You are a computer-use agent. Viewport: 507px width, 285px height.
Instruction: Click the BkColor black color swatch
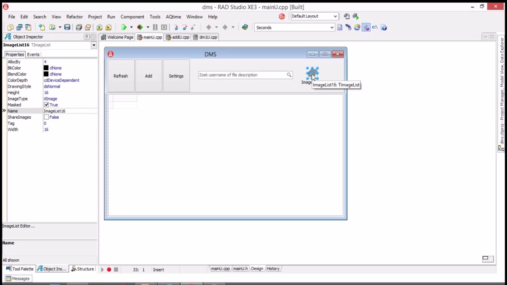point(46,68)
